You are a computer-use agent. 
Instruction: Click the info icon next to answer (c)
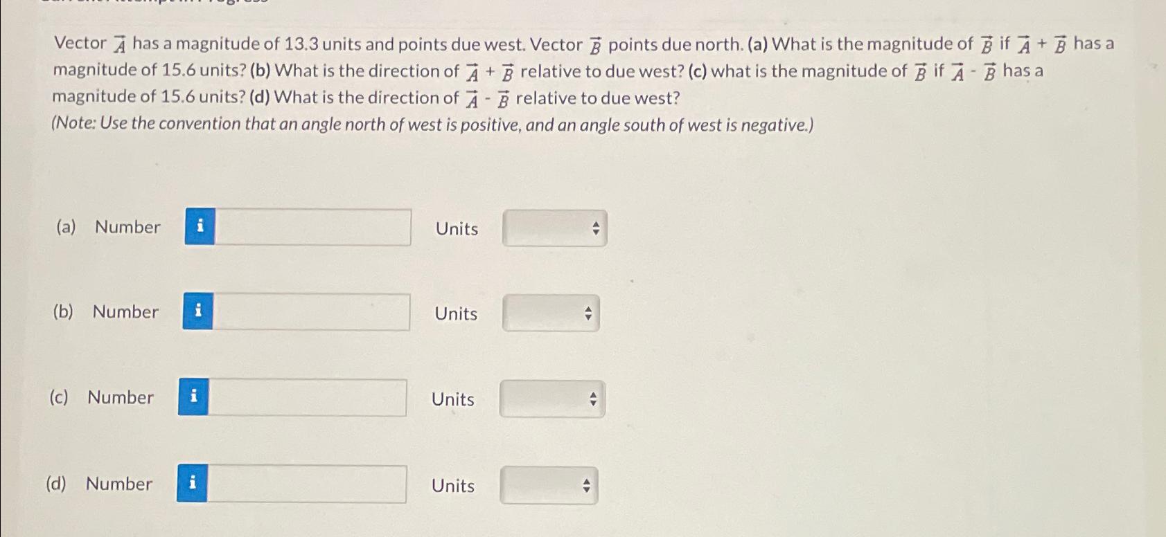[x=193, y=397]
